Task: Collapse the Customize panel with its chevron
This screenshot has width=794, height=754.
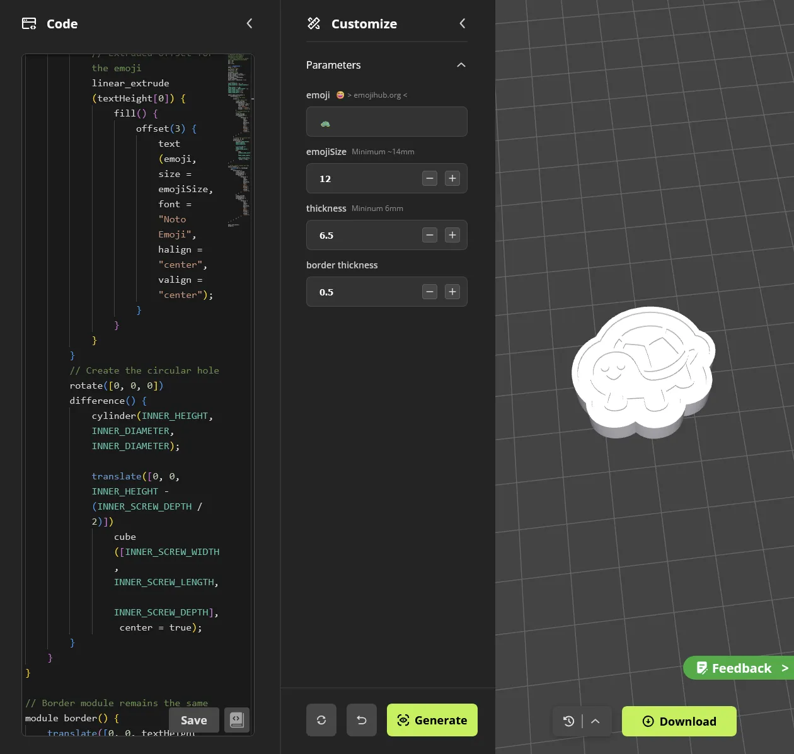Action: point(463,23)
